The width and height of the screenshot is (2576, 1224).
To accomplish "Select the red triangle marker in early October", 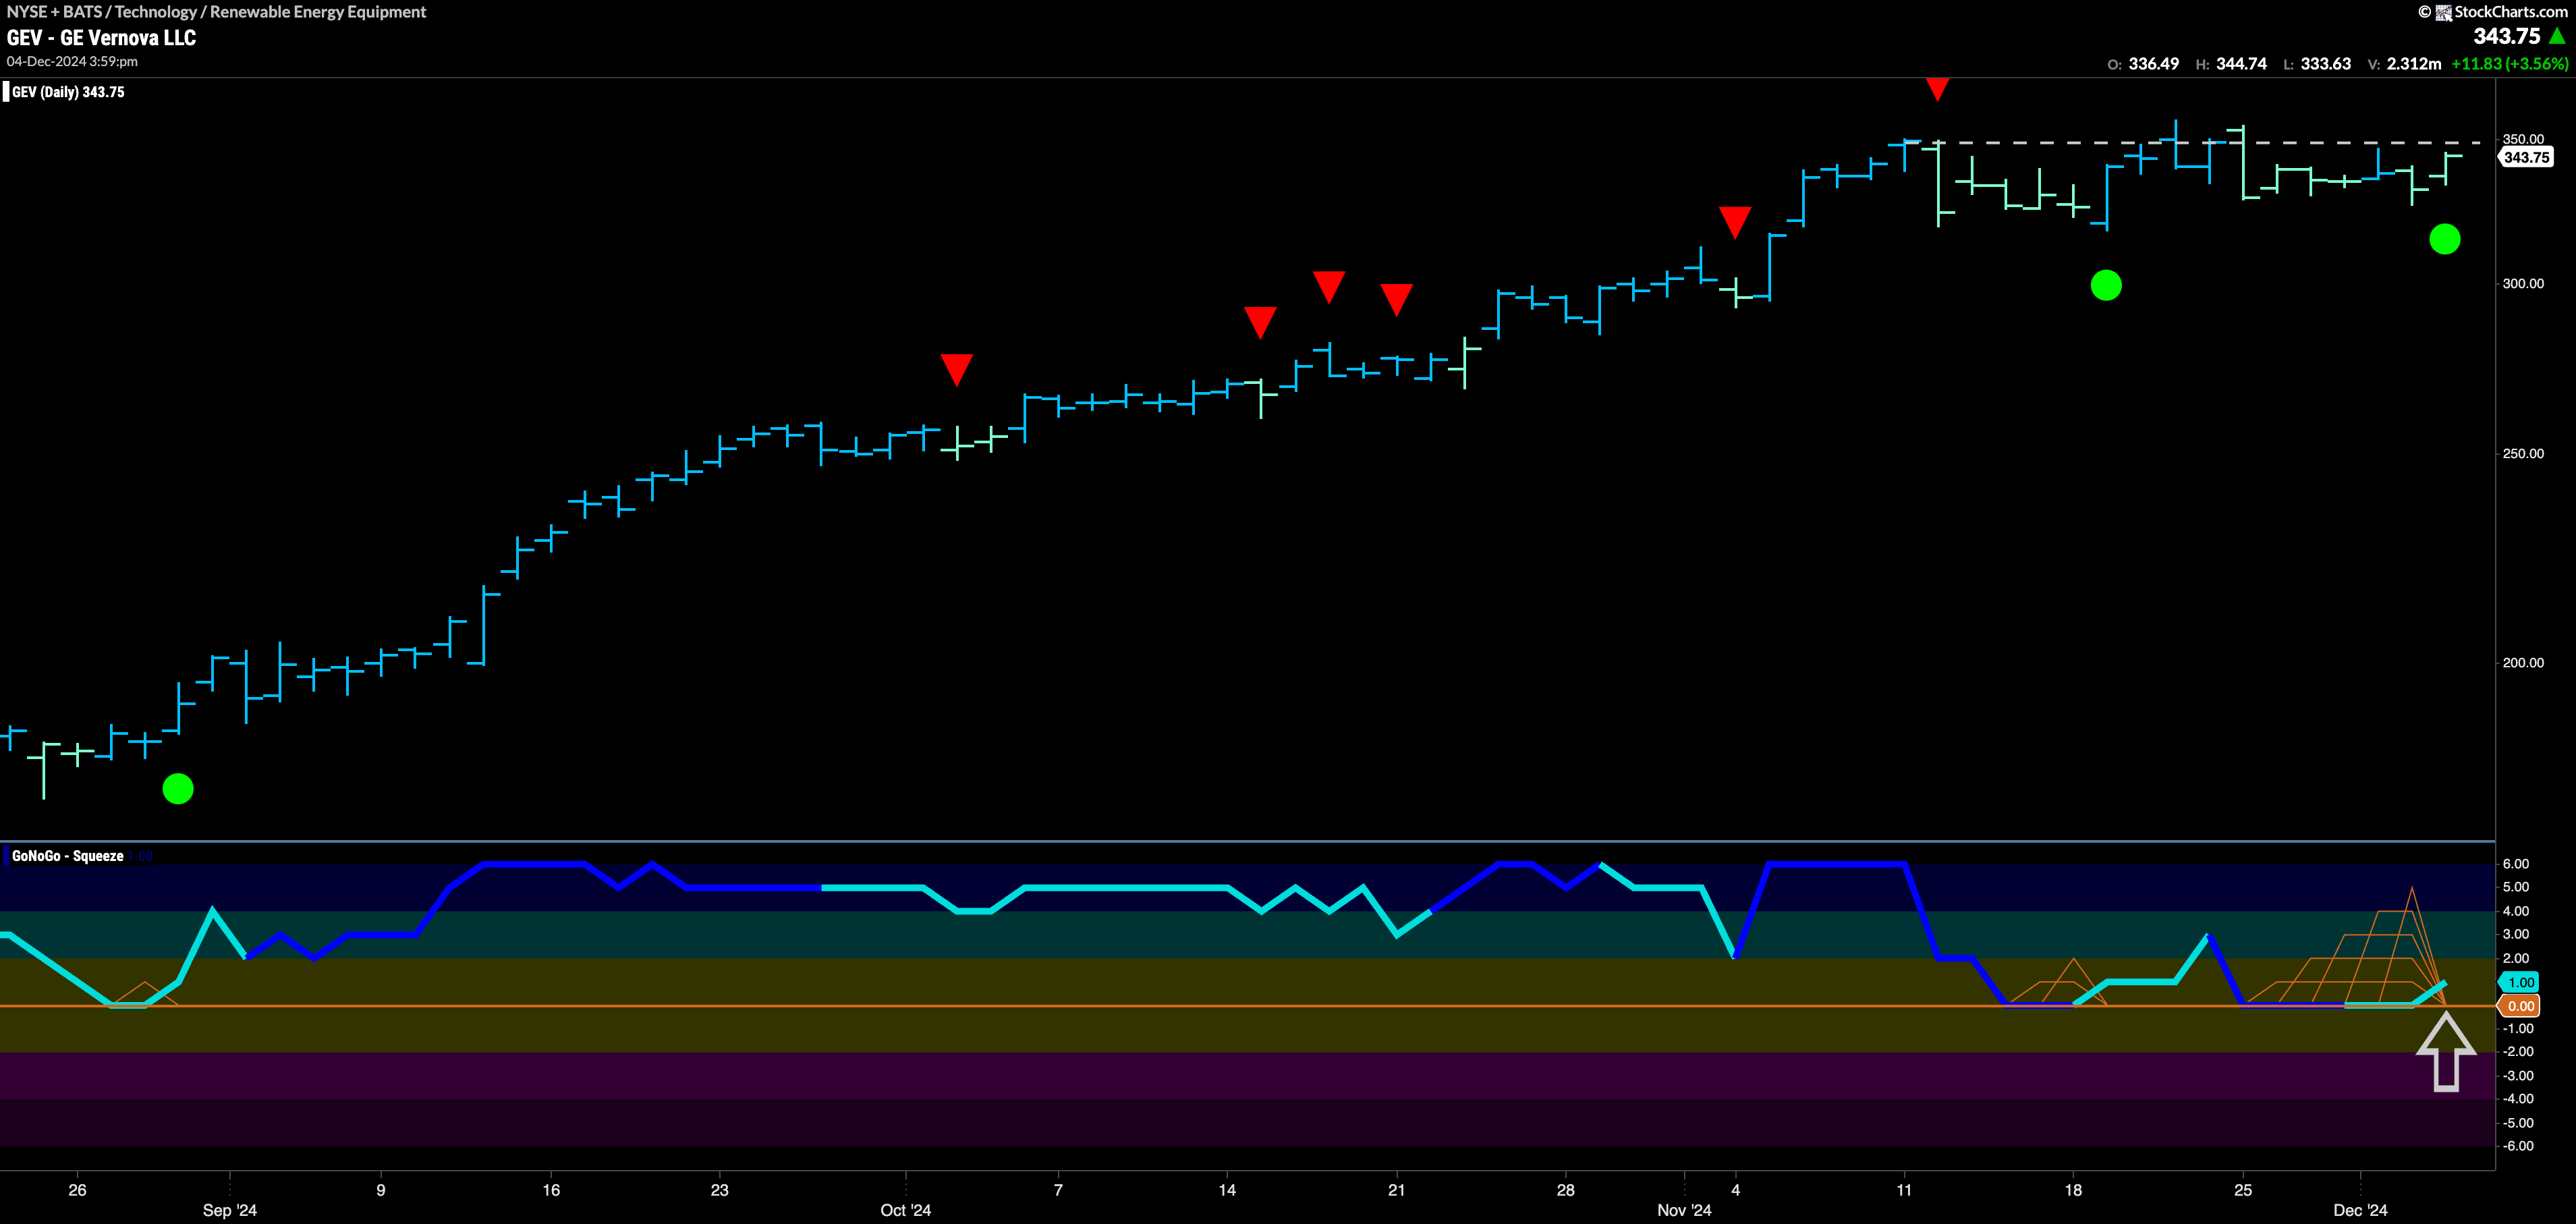I will pos(957,369).
